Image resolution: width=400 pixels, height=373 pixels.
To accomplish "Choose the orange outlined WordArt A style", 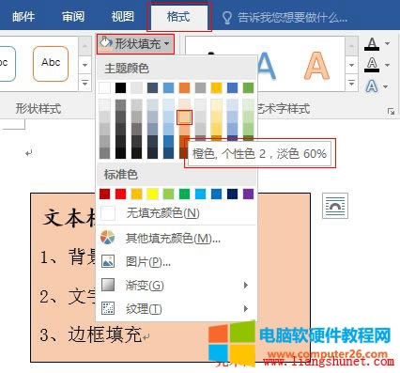I will point(316,66).
